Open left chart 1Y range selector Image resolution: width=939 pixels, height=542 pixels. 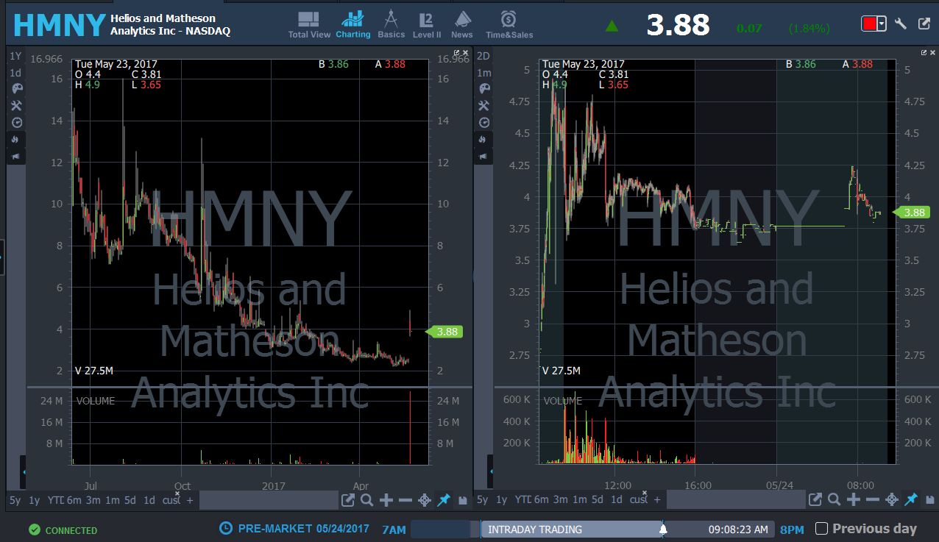(15, 56)
